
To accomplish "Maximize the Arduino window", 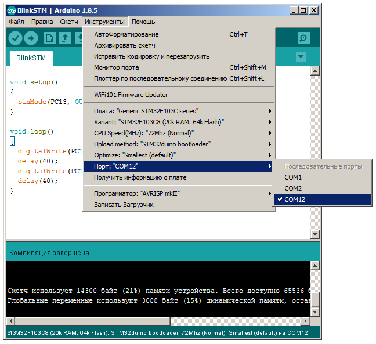I will 303,10.
